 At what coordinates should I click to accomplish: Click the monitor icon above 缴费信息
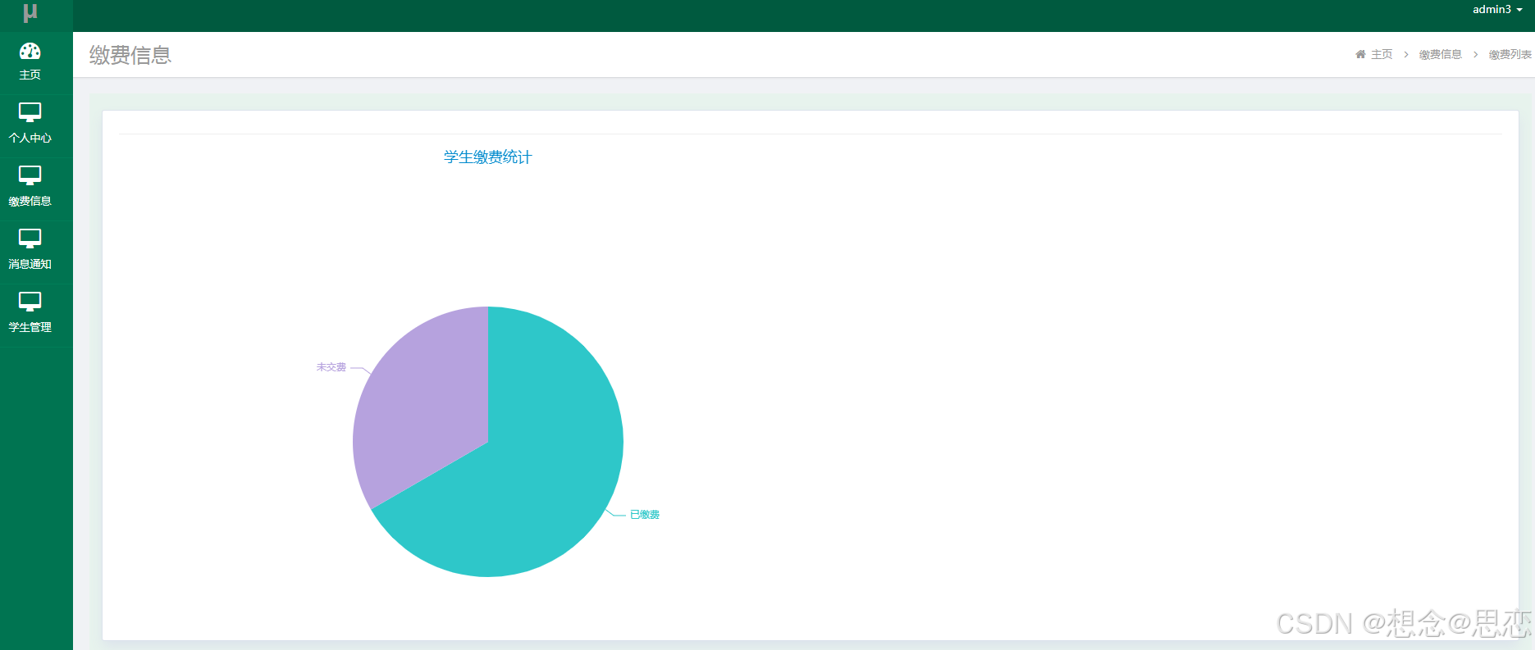pos(30,175)
